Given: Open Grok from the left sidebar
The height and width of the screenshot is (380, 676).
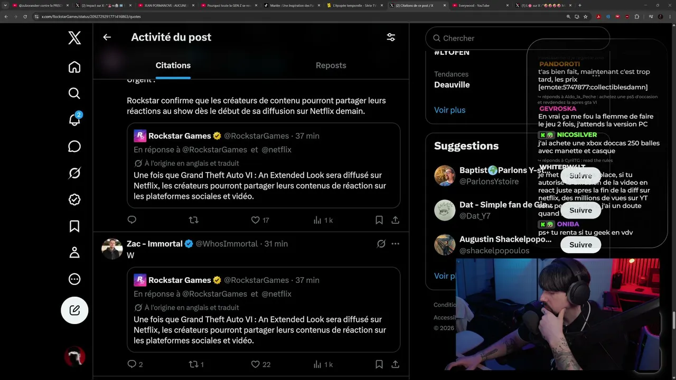Looking at the screenshot, I should (74, 173).
